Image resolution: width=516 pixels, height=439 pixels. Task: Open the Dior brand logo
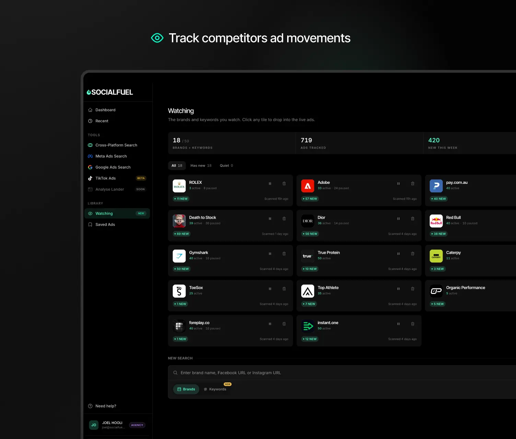pos(308,221)
